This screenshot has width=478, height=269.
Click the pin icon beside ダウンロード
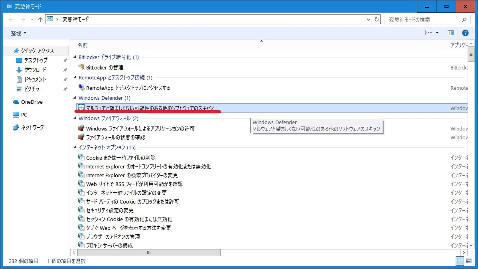[65, 70]
